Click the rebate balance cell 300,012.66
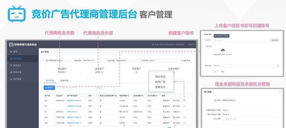Image resolution: width=286 pixels, height=128 pixels. (138, 112)
